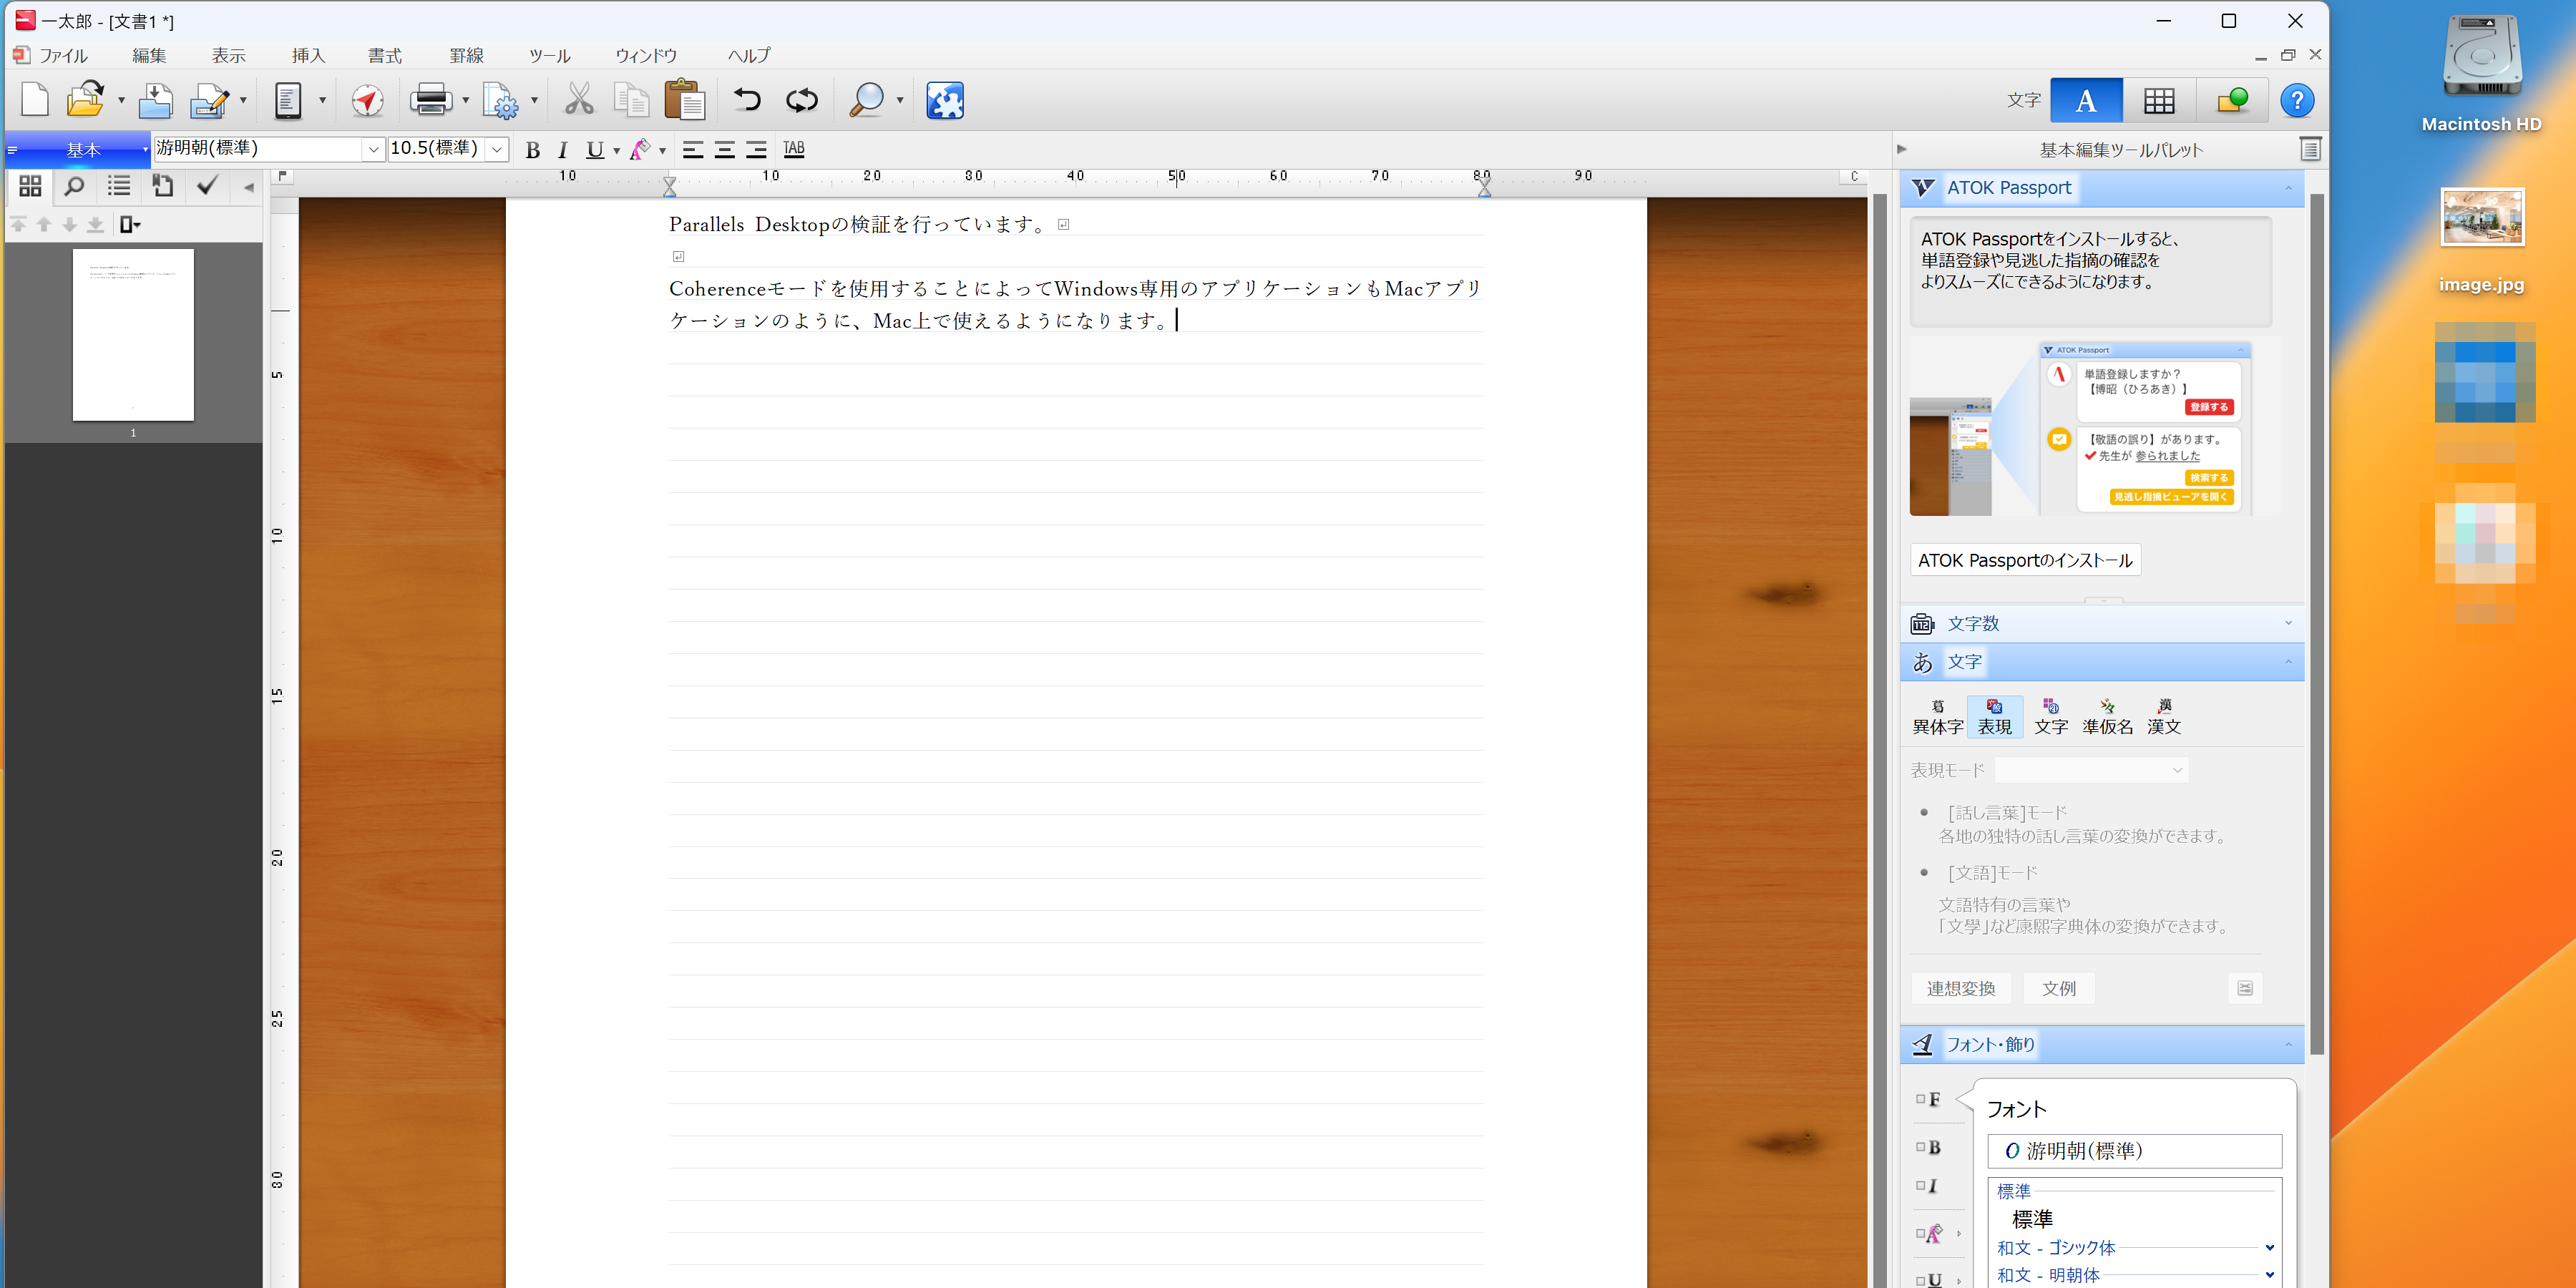Image resolution: width=2576 pixels, height=1288 pixels.
Task: Click the blue puzzle piece add-in icon
Action: (x=945, y=100)
